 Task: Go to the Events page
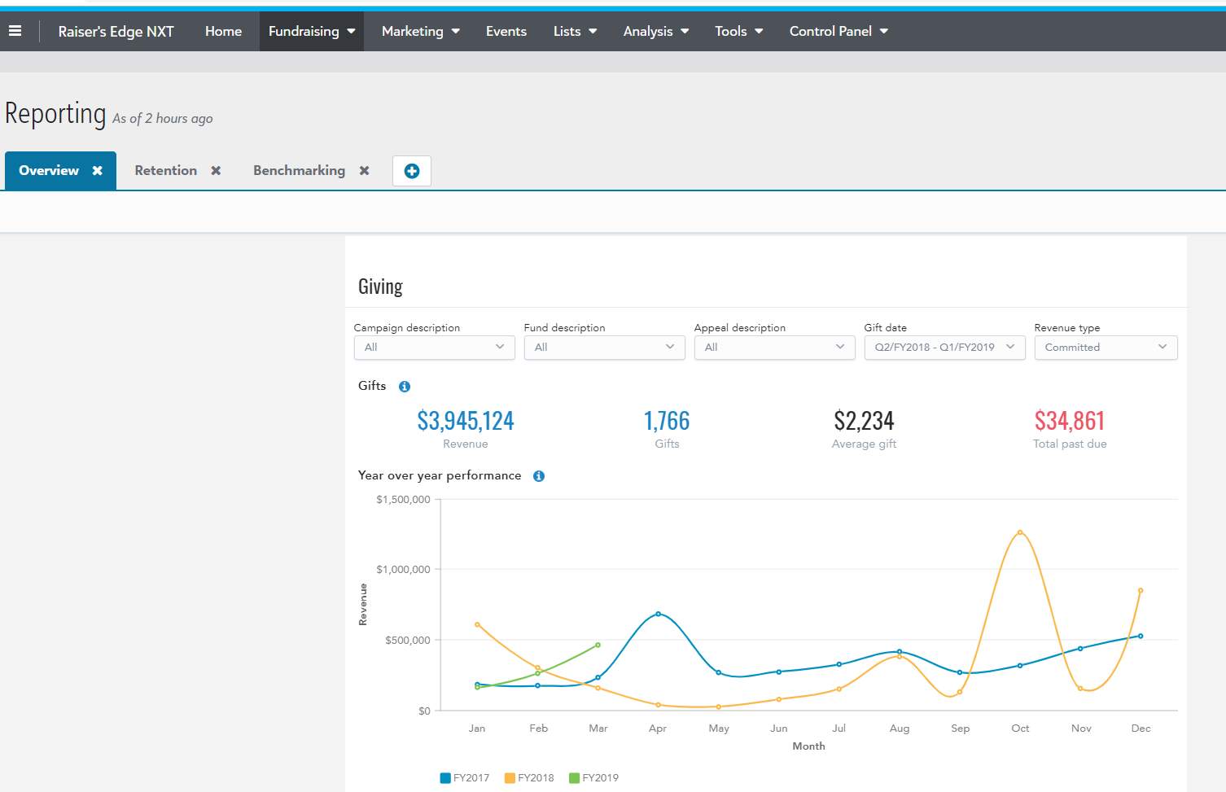pyautogui.click(x=506, y=31)
